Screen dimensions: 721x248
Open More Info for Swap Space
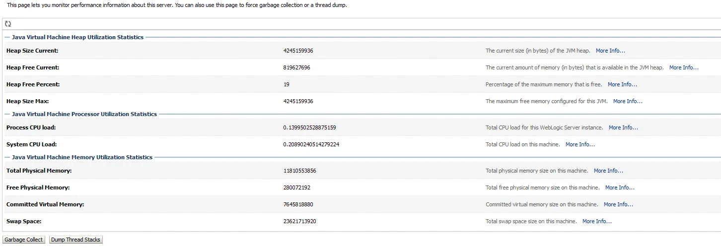(x=597, y=221)
